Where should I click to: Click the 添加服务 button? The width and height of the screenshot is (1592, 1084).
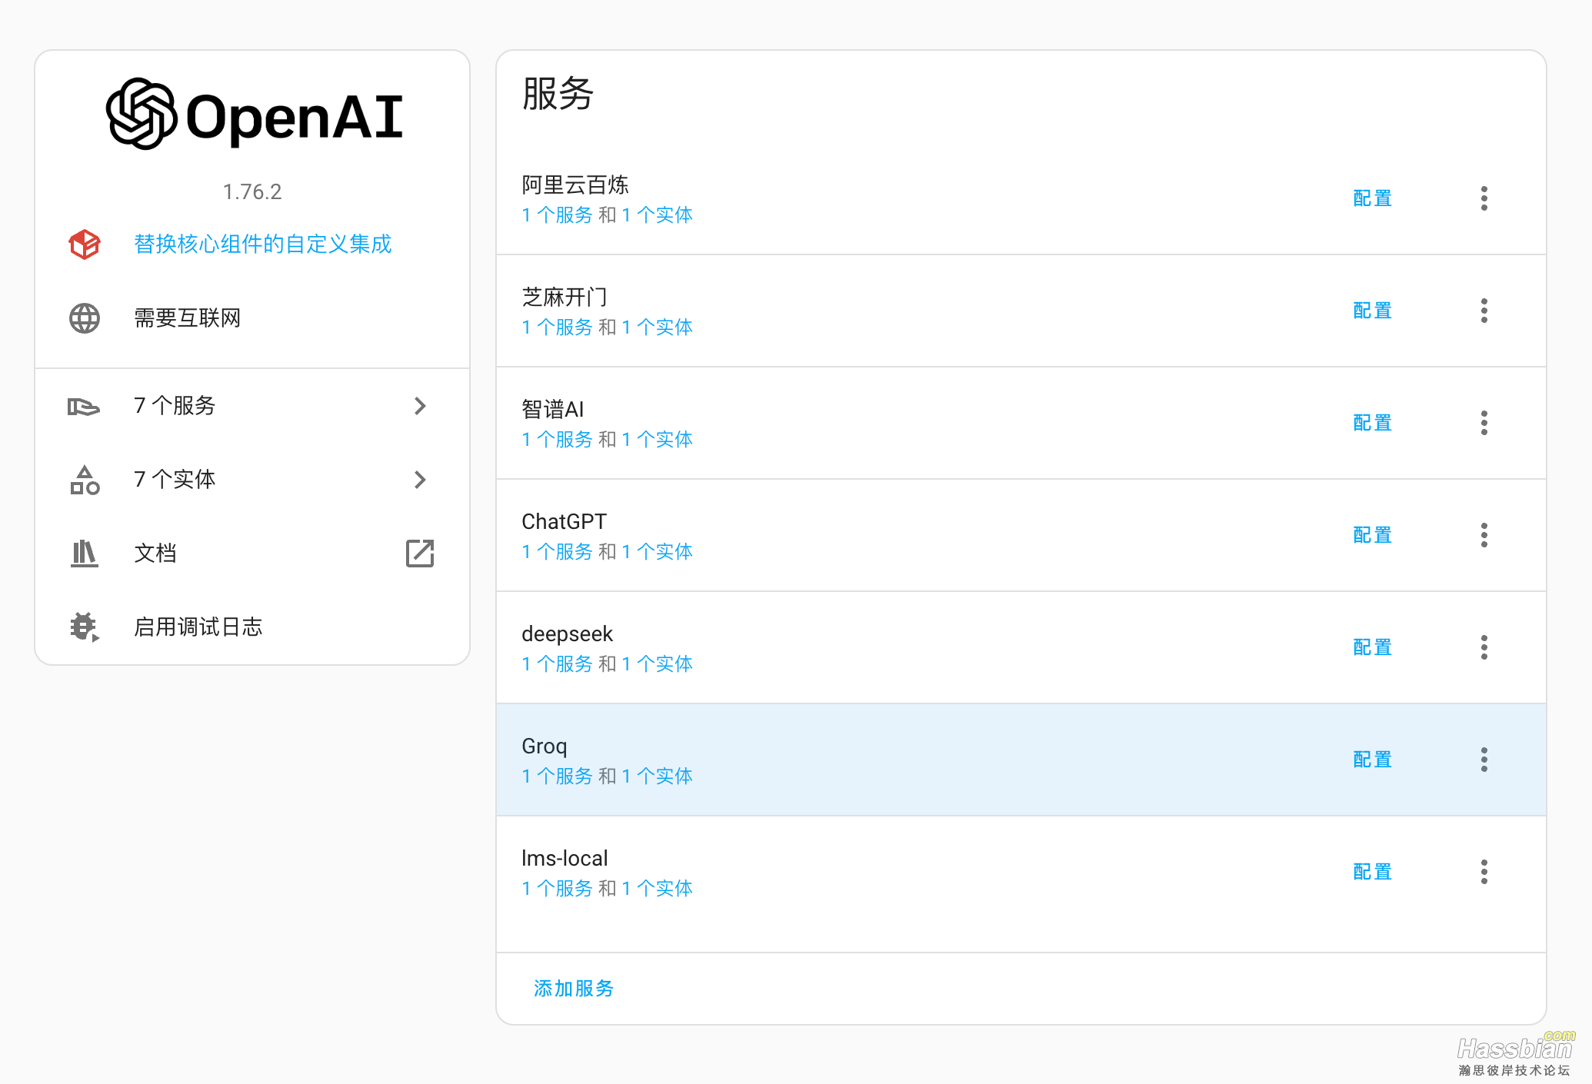(574, 989)
